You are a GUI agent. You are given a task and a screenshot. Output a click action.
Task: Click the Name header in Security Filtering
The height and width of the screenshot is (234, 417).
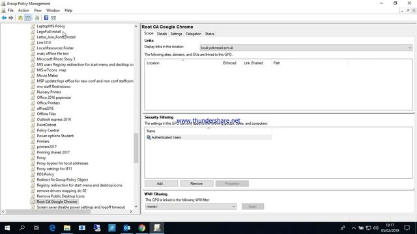[x=208, y=131]
